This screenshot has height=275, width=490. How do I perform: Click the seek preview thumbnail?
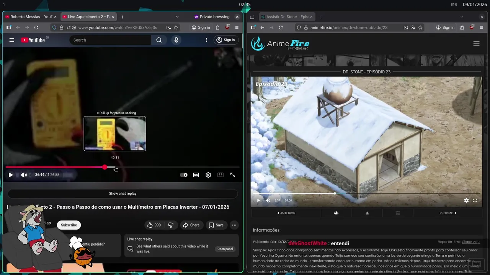pos(115,134)
